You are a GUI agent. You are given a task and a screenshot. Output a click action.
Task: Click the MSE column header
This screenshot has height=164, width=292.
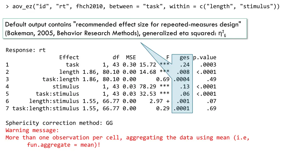pos(131,58)
